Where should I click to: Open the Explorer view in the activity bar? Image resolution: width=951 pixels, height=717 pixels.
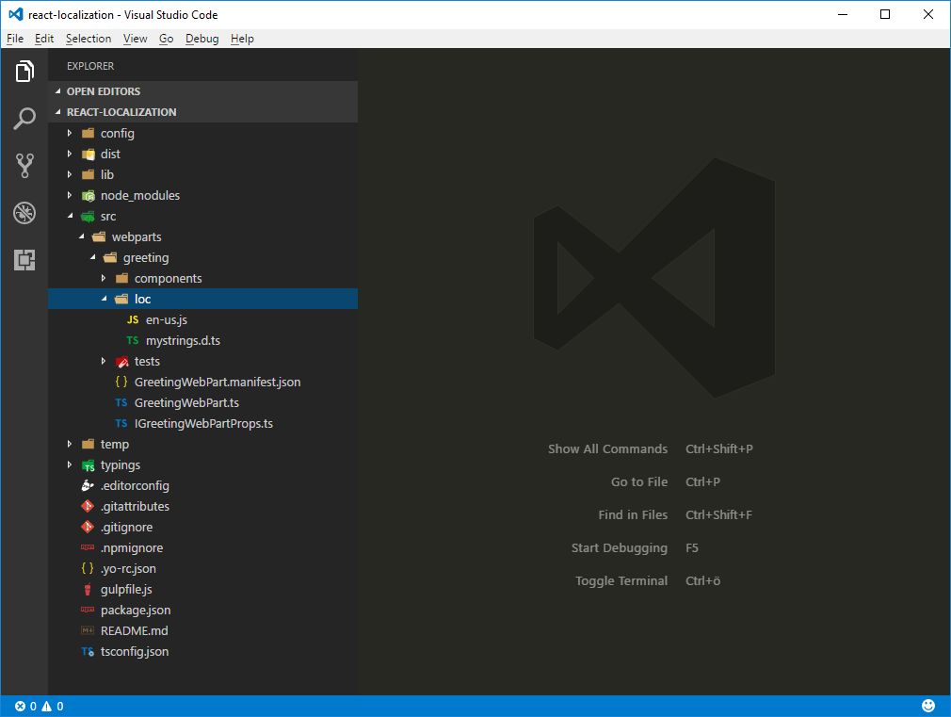24,71
